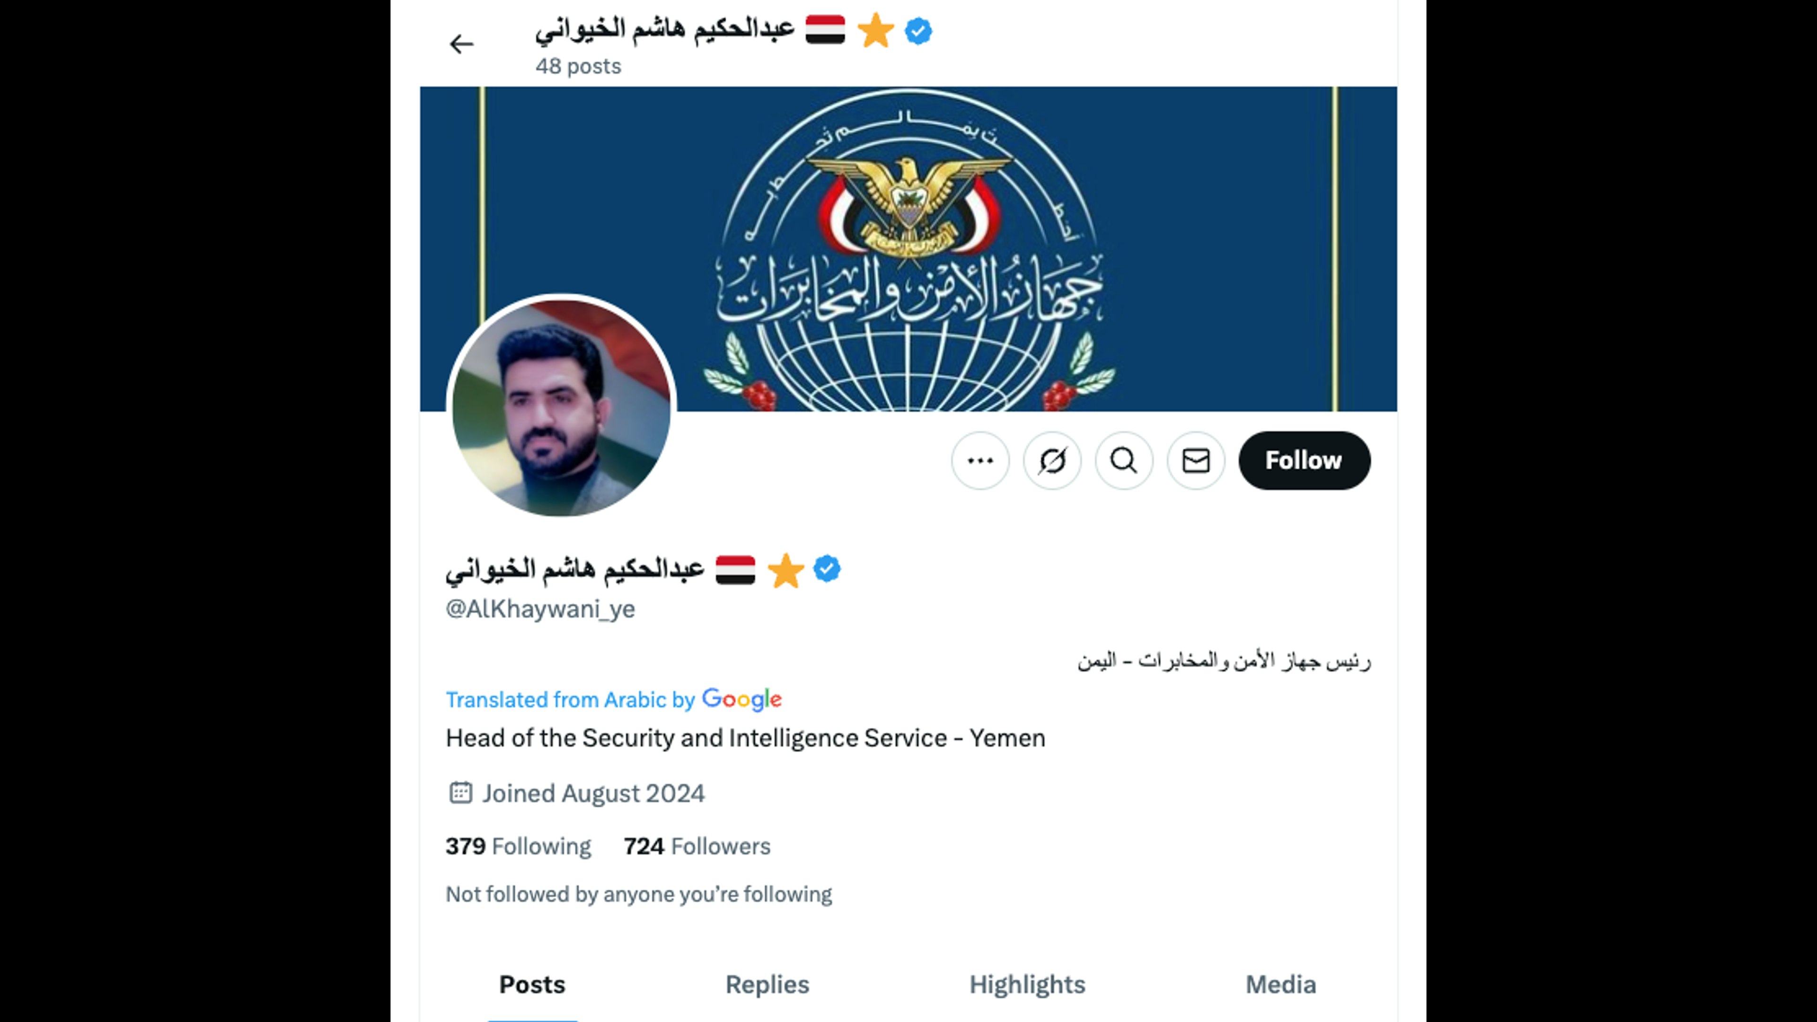Switch to the Replies tab
This screenshot has height=1022, width=1817.
click(x=767, y=984)
